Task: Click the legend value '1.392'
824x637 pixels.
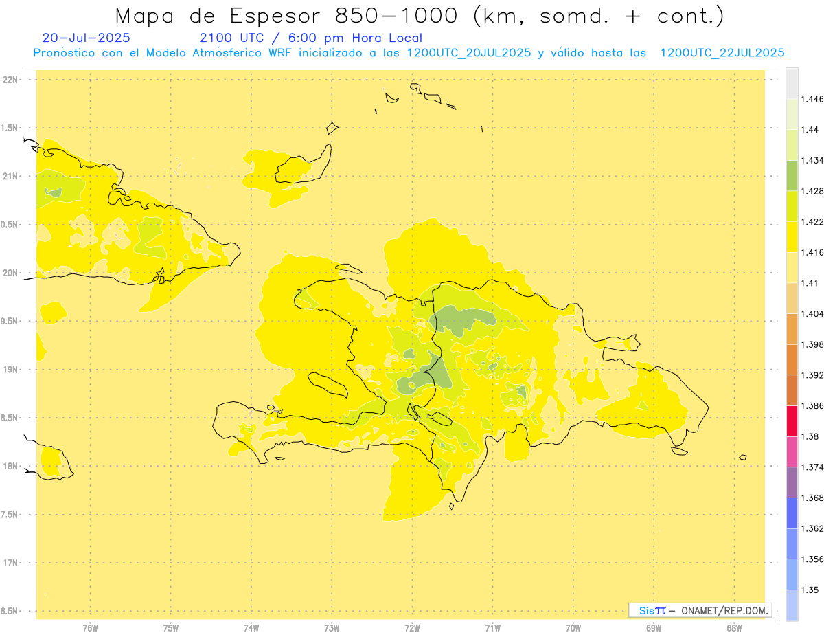Action: 814,375
